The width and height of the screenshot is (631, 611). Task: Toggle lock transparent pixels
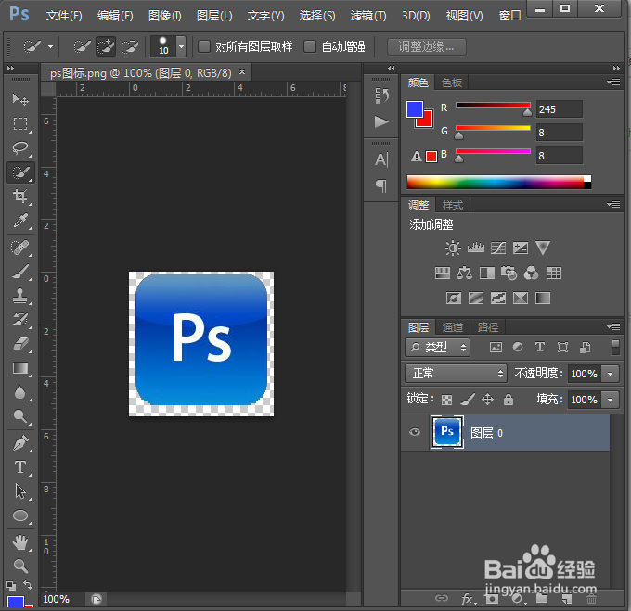coord(446,400)
